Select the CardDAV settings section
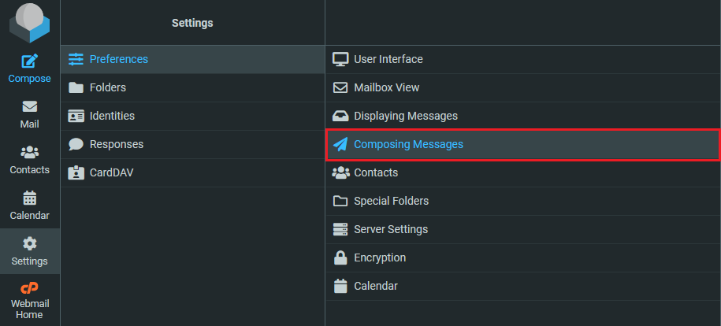The width and height of the screenshot is (721, 326). (x=111, y=172)
